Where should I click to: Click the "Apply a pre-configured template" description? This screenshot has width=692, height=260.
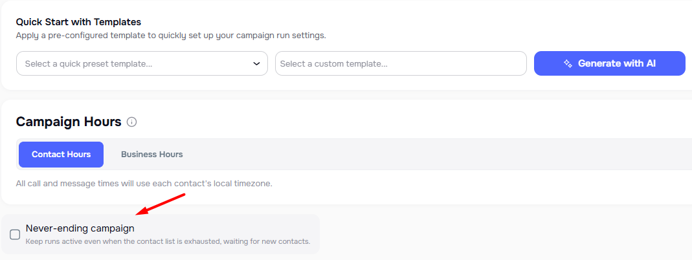pos(171,35)
